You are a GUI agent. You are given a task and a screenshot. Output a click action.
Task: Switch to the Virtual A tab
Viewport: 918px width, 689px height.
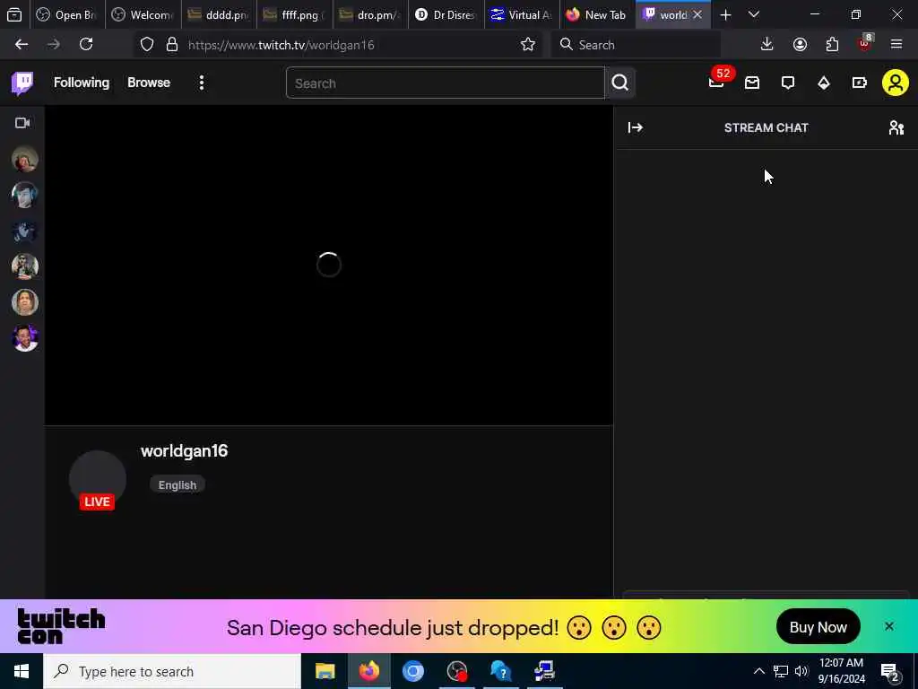522,15
